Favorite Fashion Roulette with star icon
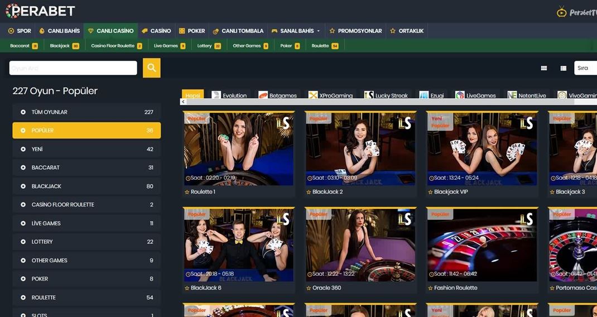This screenshot has width=597, height=317. click(x=431, y=288)
